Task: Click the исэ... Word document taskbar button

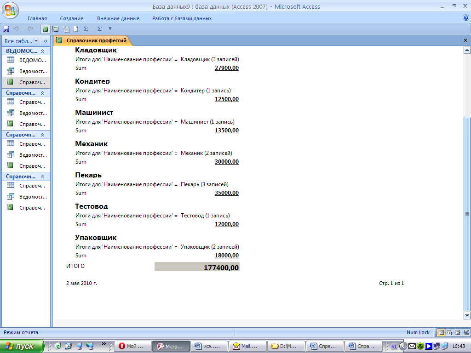Action: (209, 346)
